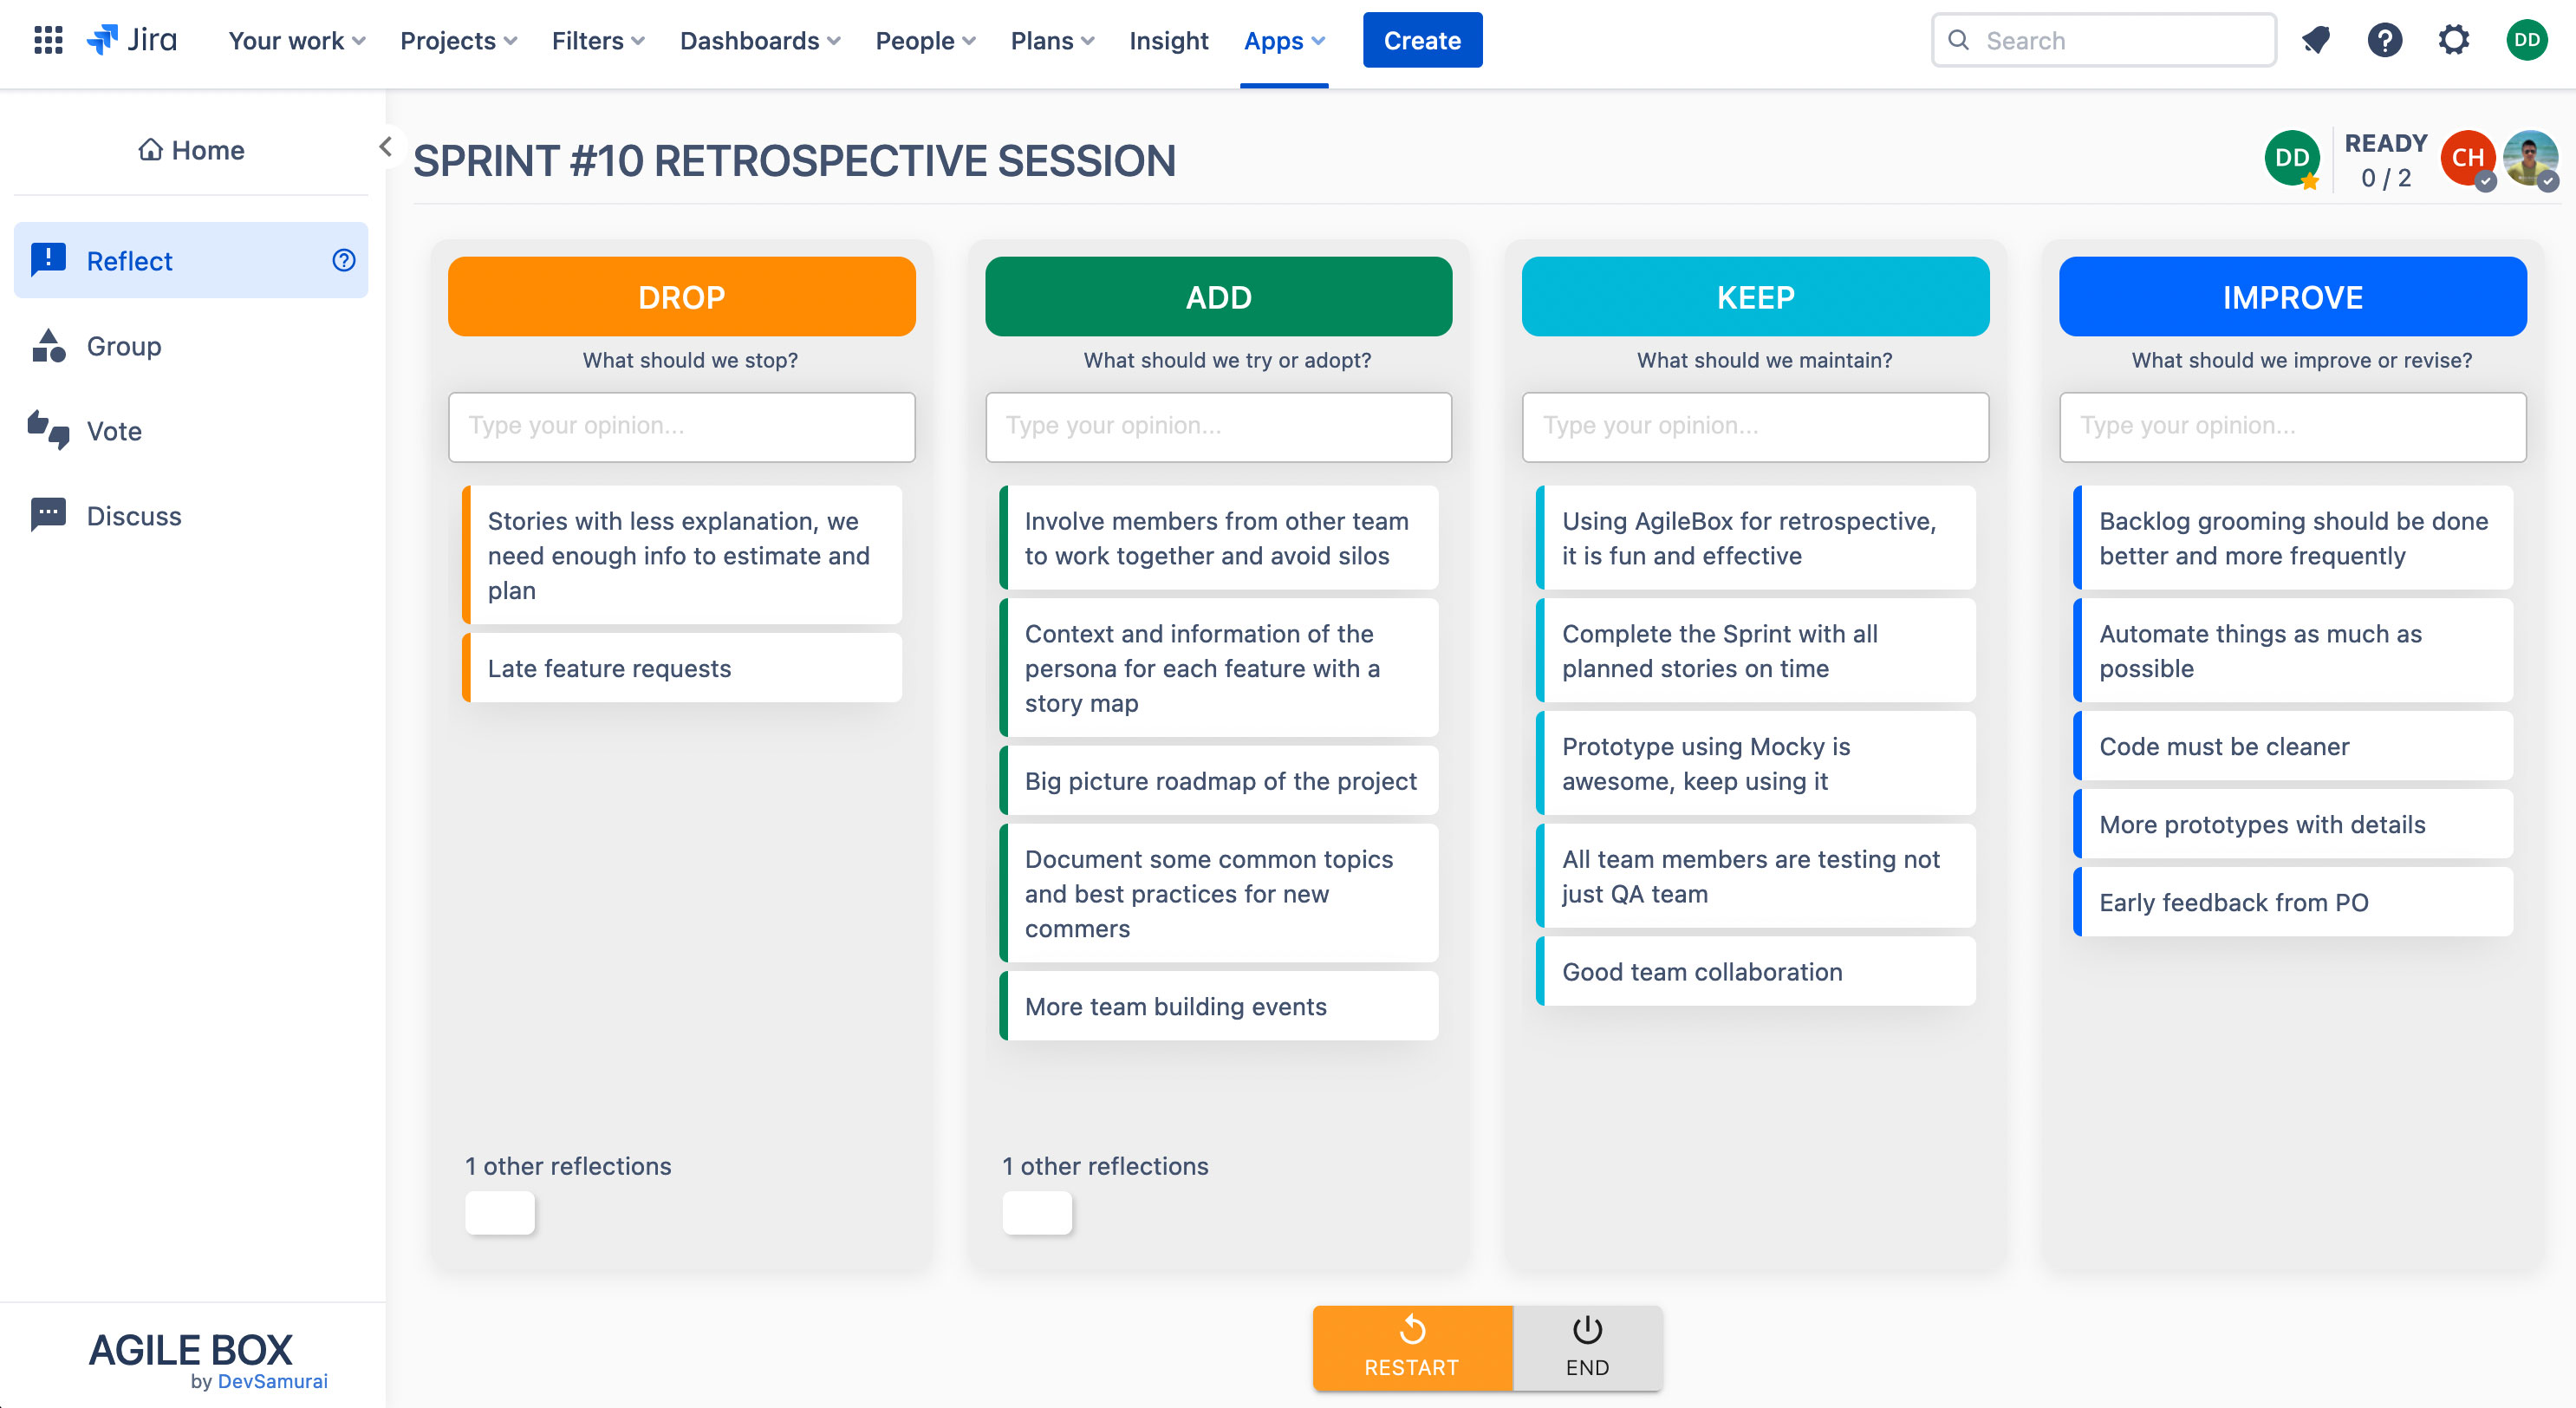The image size is (2576, 1408).
Task: Open the Insight menu item
Action: pos(1168,41)
